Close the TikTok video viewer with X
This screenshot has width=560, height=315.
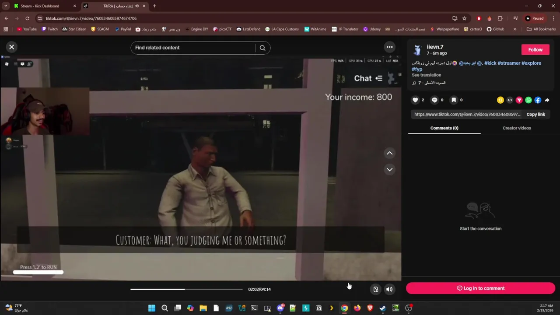[12, 47]
